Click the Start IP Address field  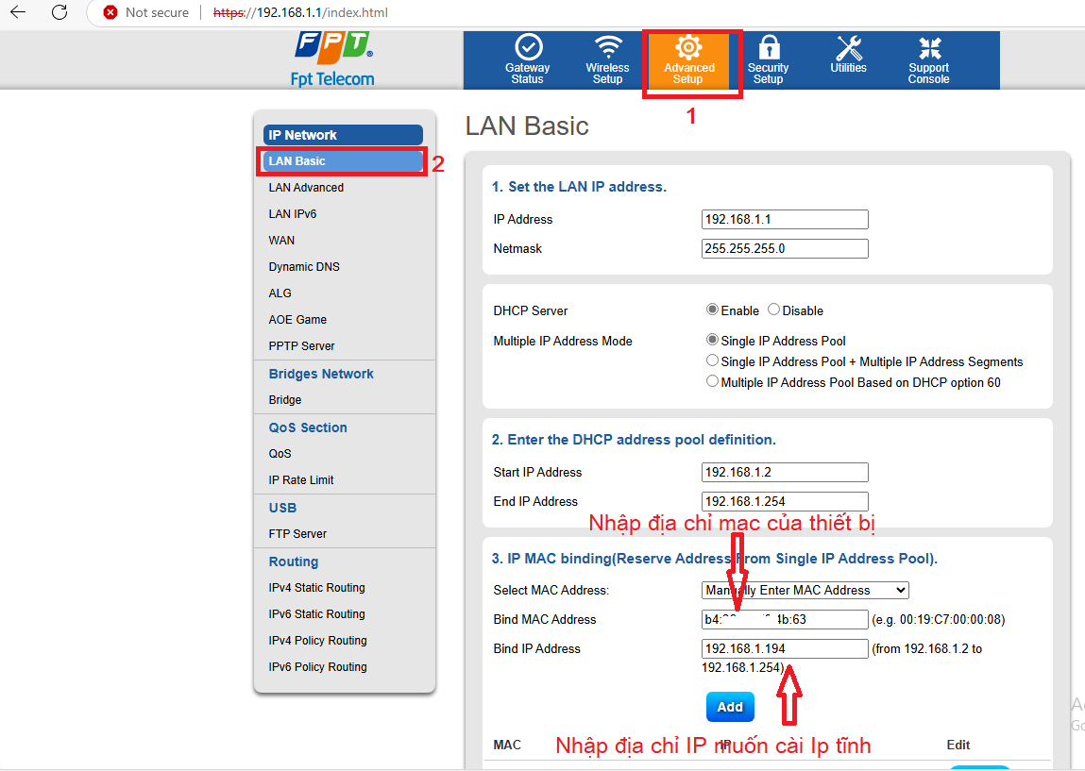click(x=785, y=472)
